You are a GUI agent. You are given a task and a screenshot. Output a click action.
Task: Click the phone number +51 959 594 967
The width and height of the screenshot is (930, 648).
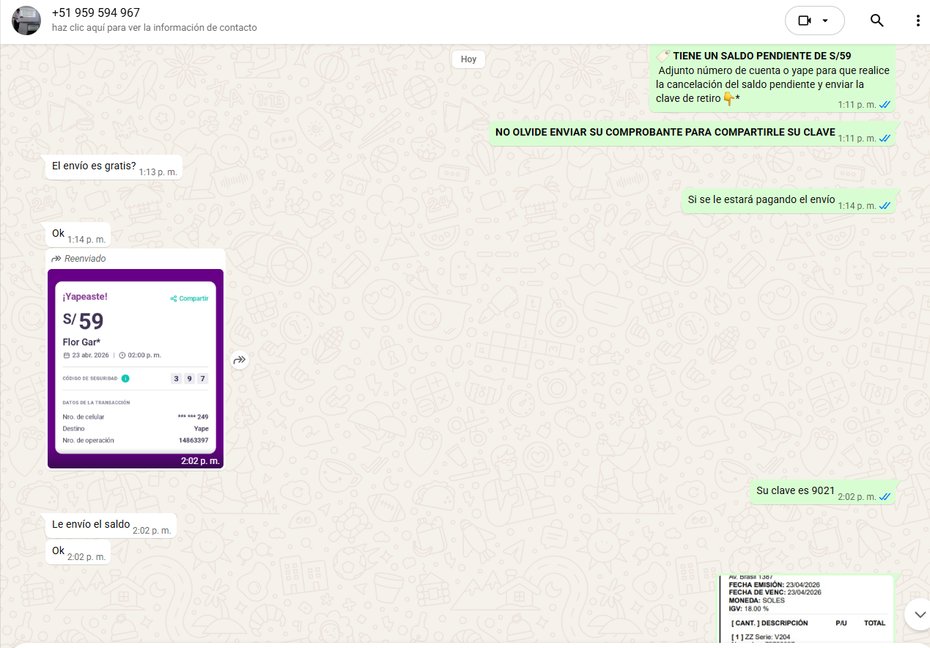point(96,13)
